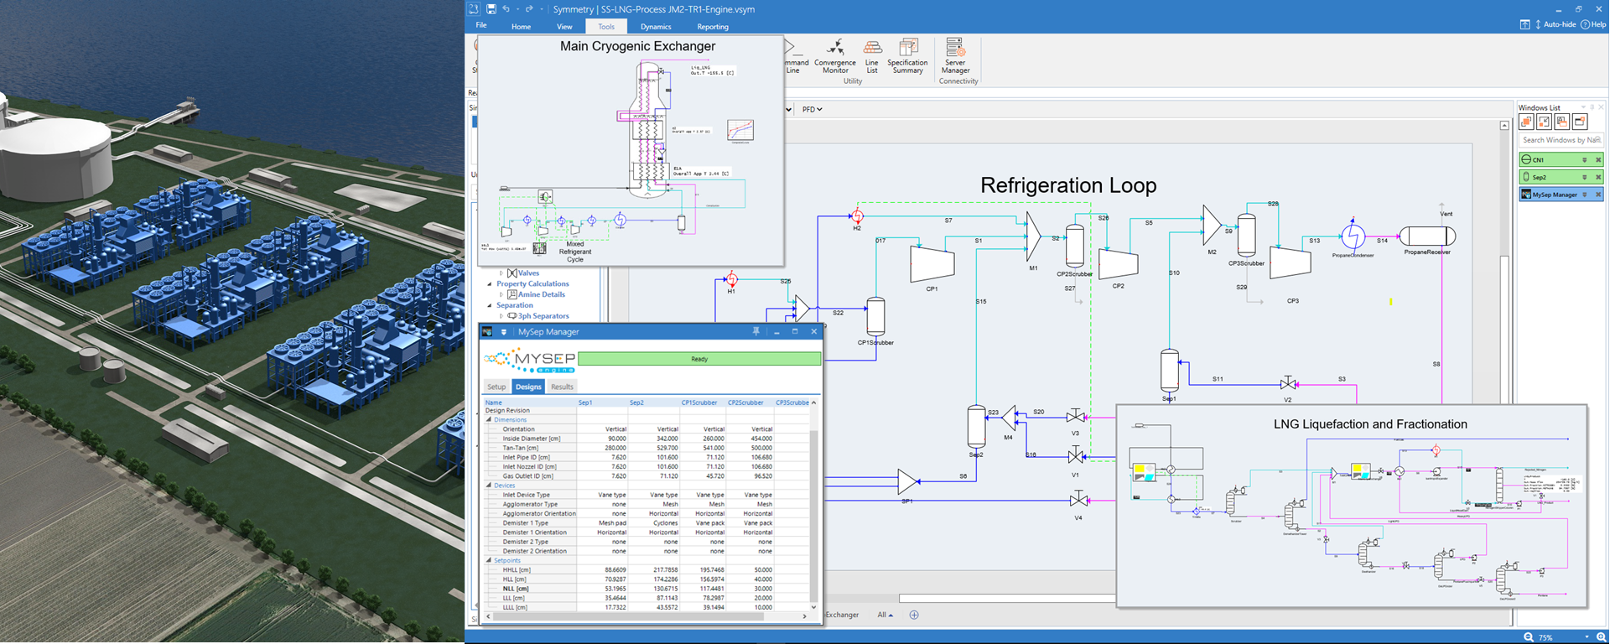Open the Convergence Monitor tool
Screen dimensions: 1610x644
(835, 56)
